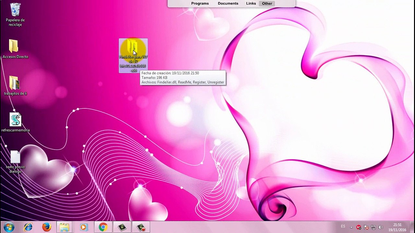Screen dimensions: 415x233
Task: Click the ES language indicator
Action: click(x=343, y=226)
